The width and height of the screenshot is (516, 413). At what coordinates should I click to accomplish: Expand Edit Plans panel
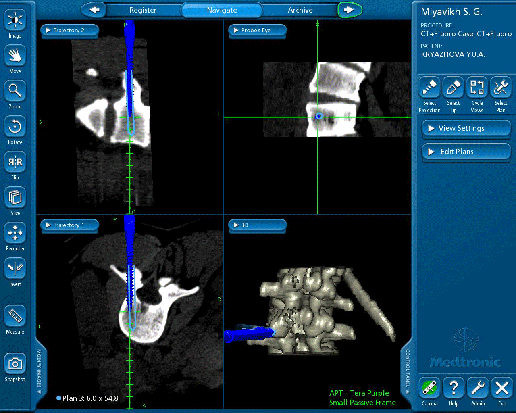[x=466, y=152]
